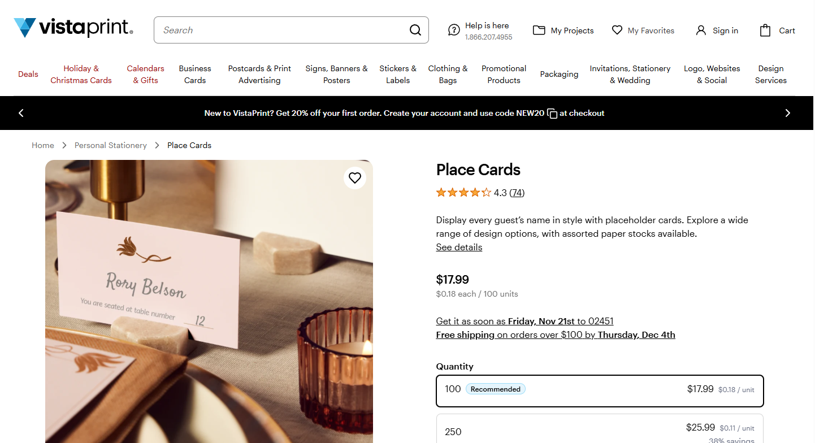The width and height of the screenshot is (815, 443).
Task: Show next promo banner message
Action: [788, 113]
